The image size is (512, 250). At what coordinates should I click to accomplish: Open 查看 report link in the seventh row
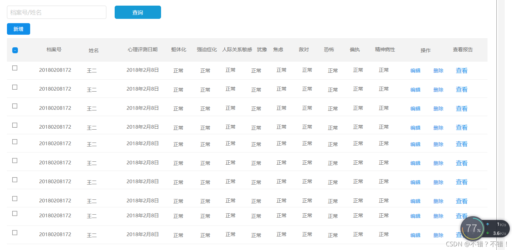coord(462,182)
